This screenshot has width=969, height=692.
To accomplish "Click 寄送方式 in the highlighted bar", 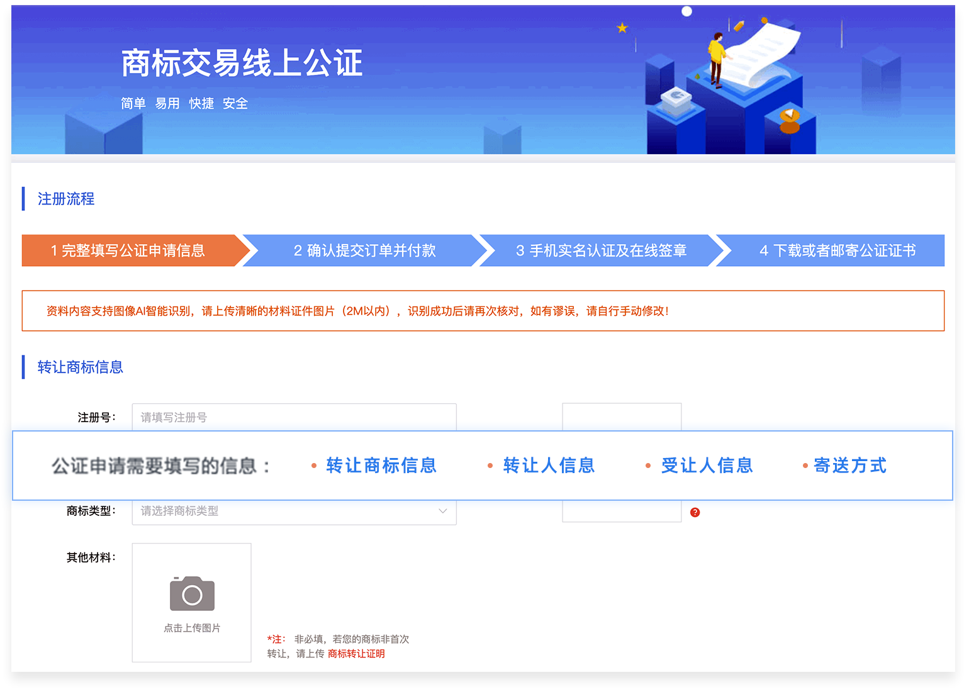I will (x=849, y=466).
